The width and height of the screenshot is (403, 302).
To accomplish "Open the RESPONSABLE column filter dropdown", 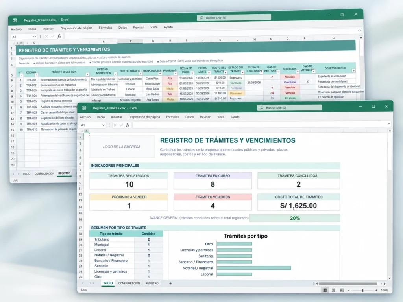I will click(x=160, y=74).
